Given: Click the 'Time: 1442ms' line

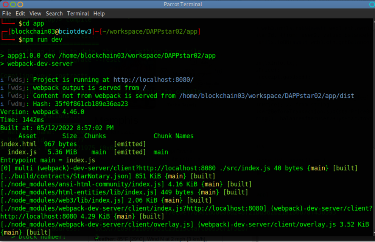Looking at the screenshot, I should click(x=22, y=120).
